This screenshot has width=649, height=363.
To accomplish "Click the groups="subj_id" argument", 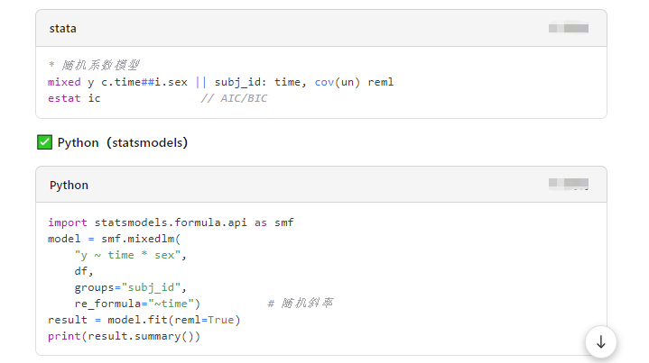I will [131, 287].
